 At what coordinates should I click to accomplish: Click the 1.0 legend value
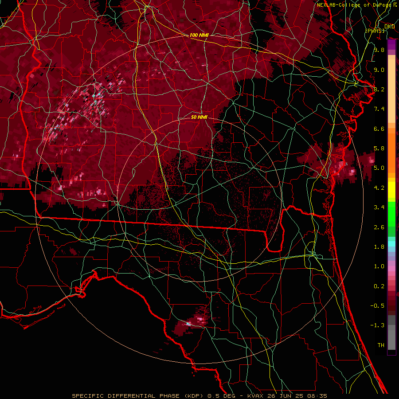(379, 266)
